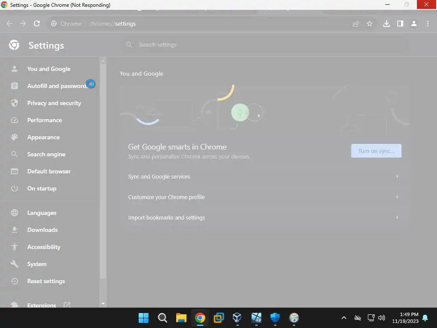Open Chrome's three-dot menu
Viewport: 437px width, 328px height.
[x=428, y=24]
